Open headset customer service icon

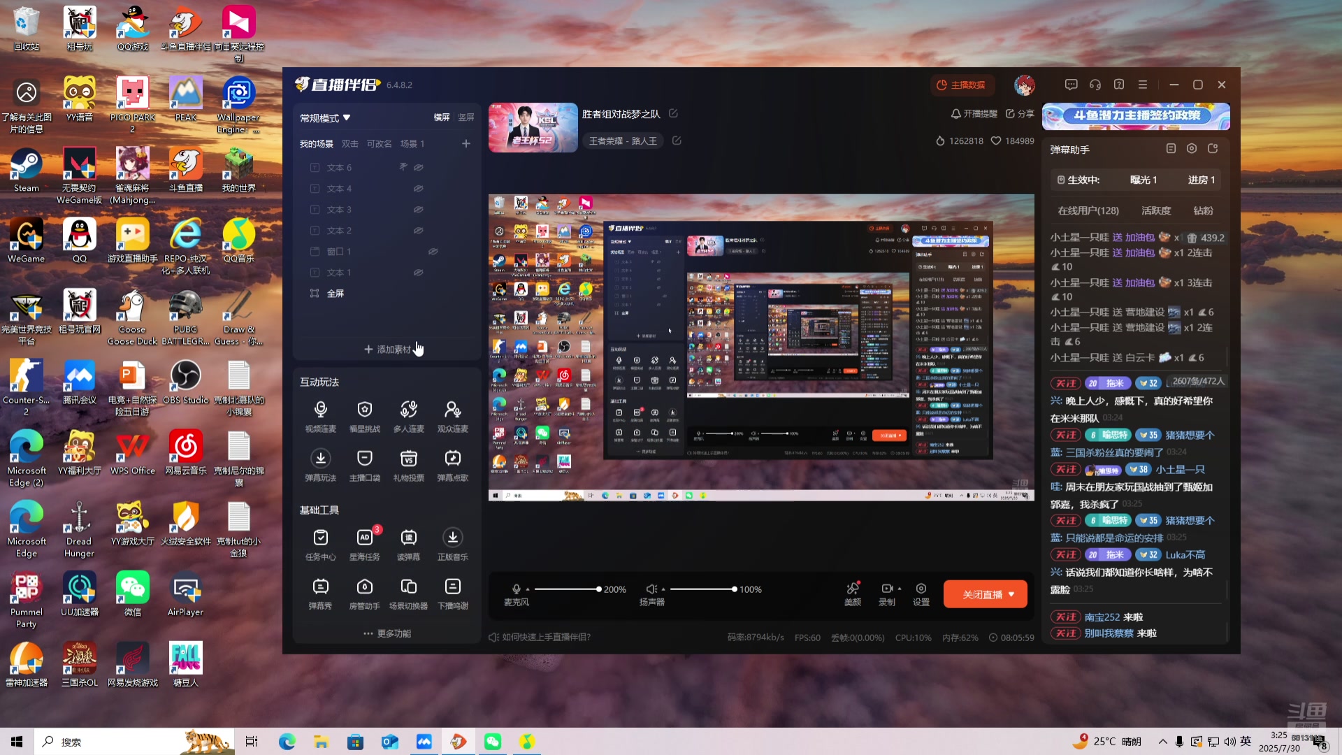click(x=1095, y=85)
